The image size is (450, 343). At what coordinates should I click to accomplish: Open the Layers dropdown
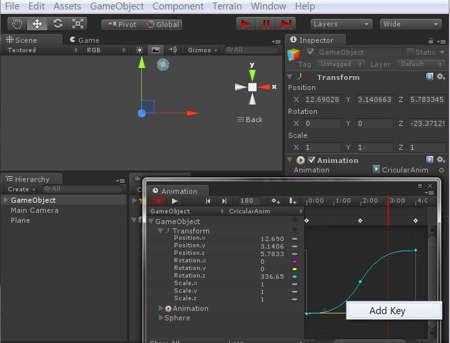[341, 25]
